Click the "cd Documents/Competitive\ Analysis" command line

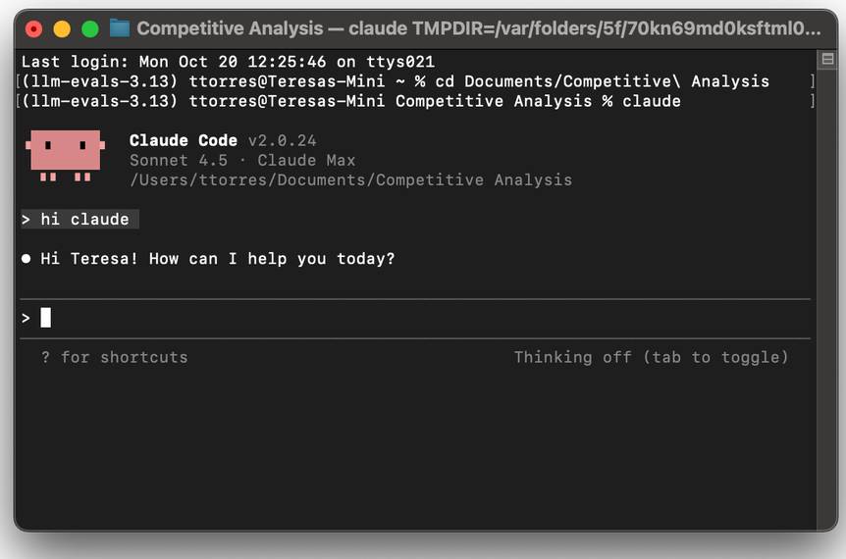pyautogui.click(x=603, y=81)
